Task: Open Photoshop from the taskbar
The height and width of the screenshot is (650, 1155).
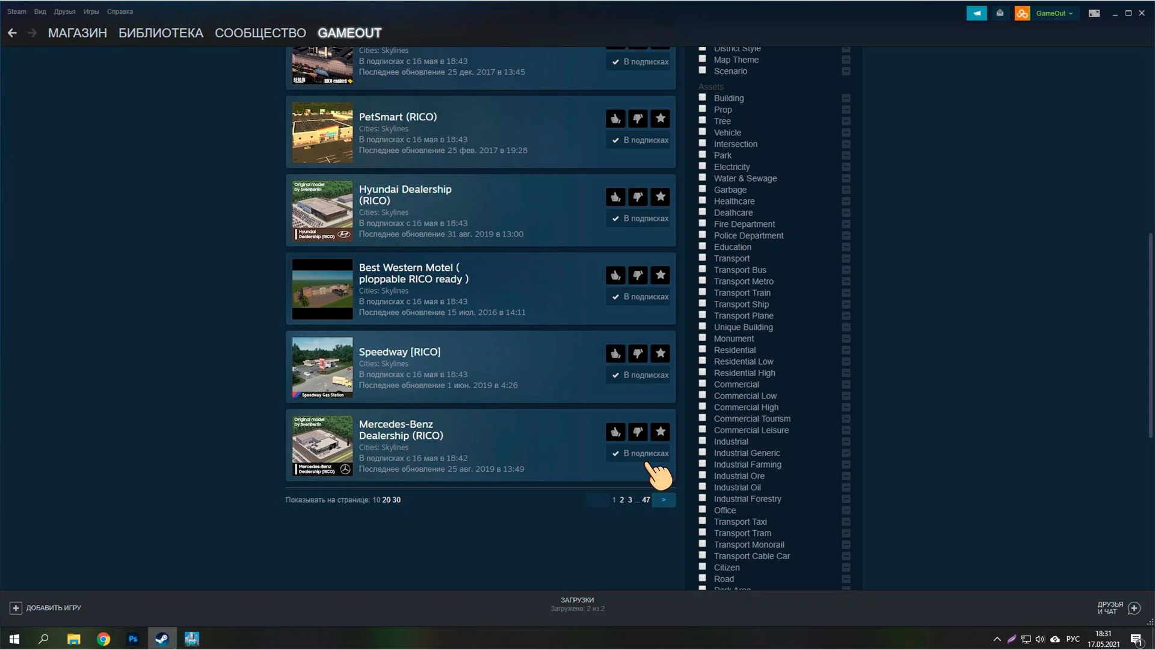Action: click(x=133, y=639)
